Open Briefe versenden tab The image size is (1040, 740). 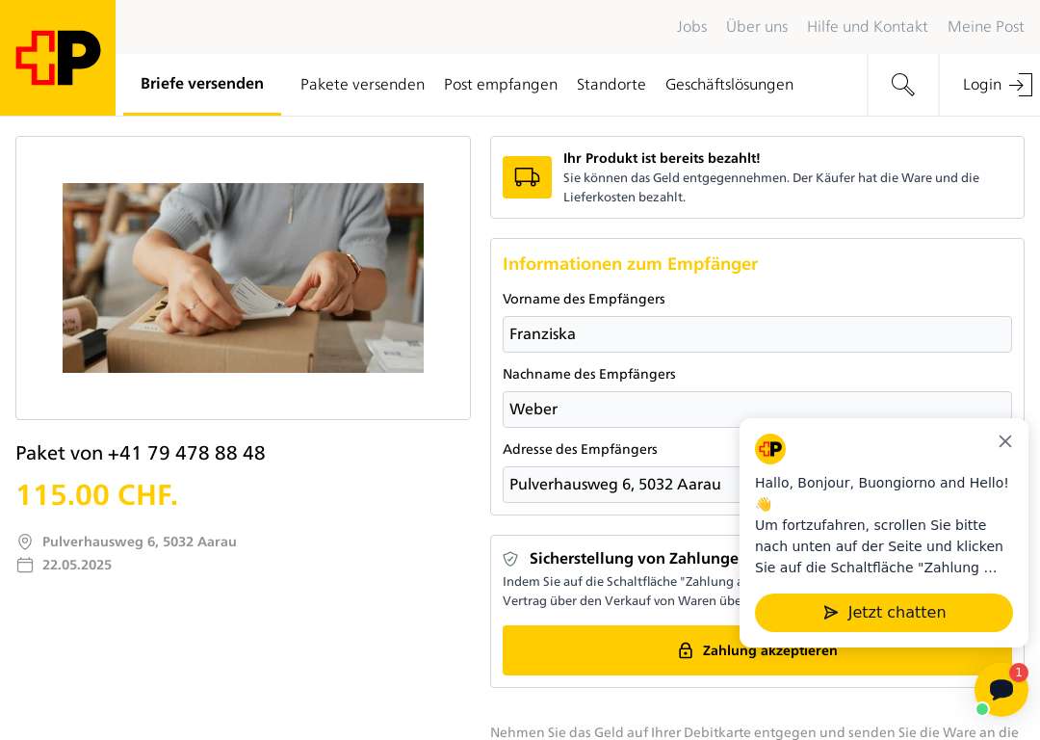tap(202, 84)
